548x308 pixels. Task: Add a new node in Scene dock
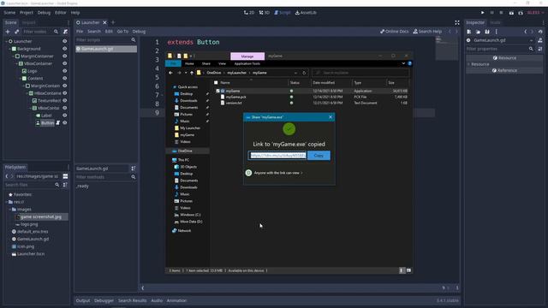pos(8,32)
